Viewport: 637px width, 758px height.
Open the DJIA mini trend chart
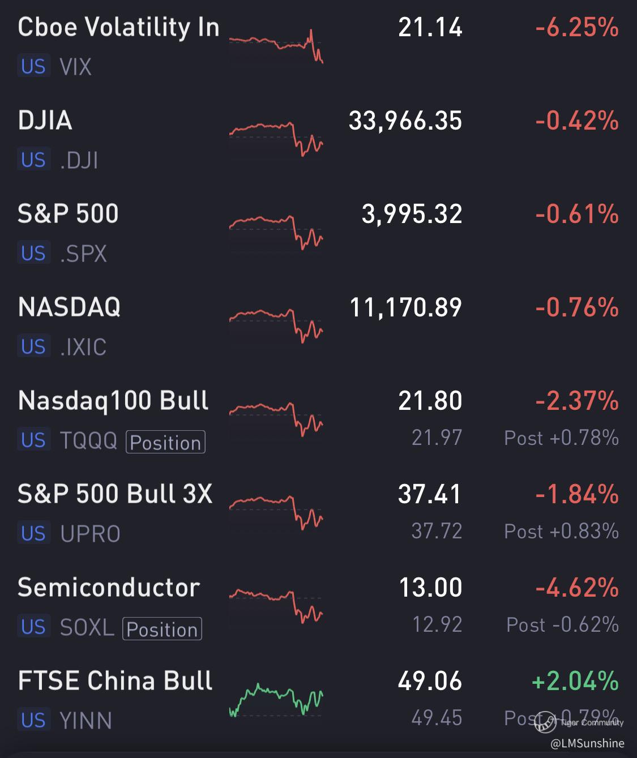pyautogui.click(x=276, y=138)
